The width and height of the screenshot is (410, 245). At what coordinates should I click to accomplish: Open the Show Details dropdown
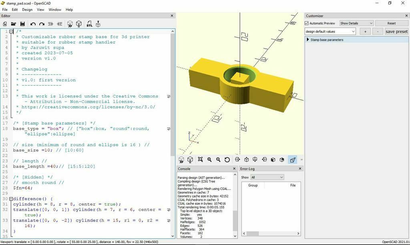[356, 23]
